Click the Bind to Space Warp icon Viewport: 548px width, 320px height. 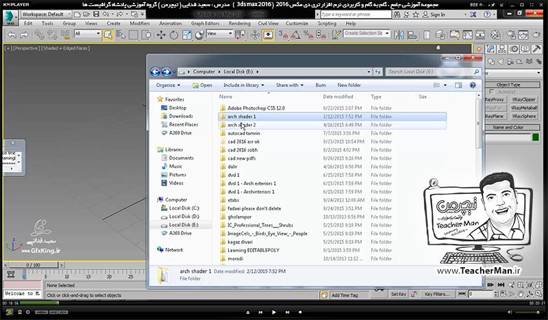[x=65, y=35]
